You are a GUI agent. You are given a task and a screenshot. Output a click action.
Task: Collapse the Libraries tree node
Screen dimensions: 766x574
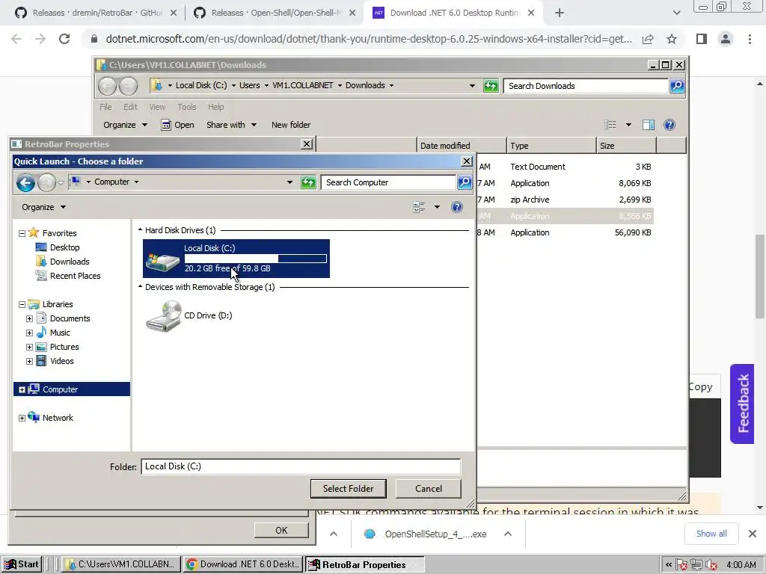click(x=22, y=304)
